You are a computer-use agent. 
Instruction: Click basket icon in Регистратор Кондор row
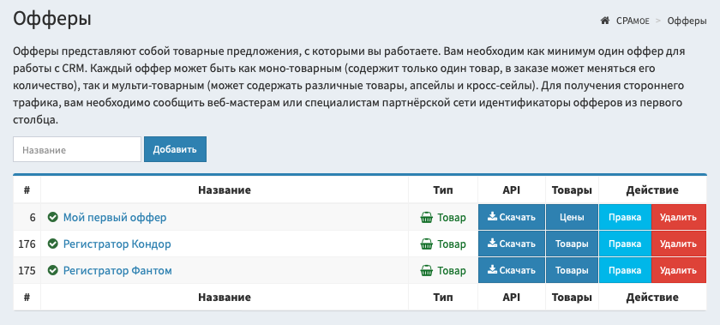[x=427, y=244]
